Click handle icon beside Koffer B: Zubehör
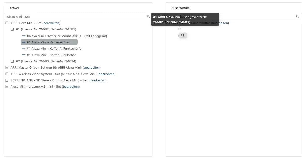 (x=24, y=55)
